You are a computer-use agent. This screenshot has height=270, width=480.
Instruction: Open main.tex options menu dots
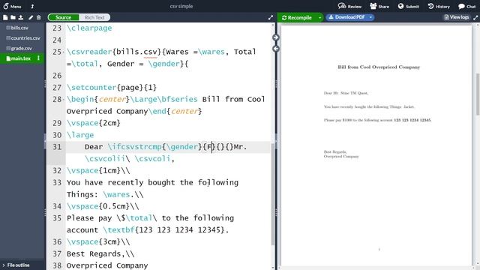pos(38,58)
